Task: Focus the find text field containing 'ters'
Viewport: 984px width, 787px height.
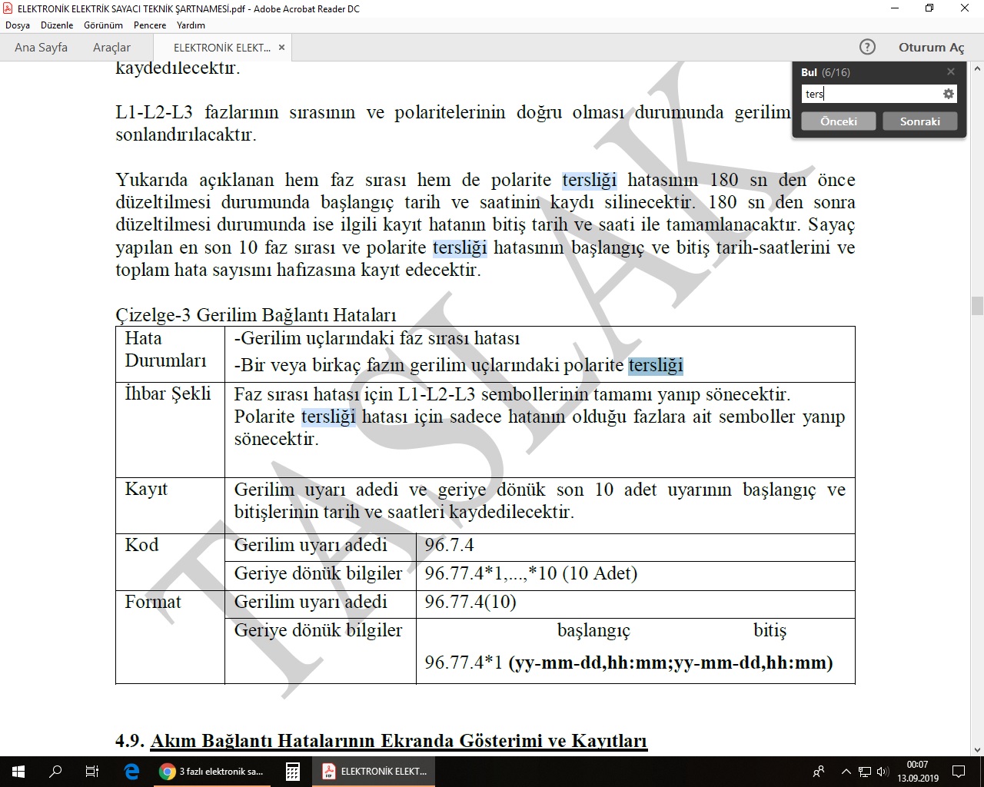Action: [872, 94]
